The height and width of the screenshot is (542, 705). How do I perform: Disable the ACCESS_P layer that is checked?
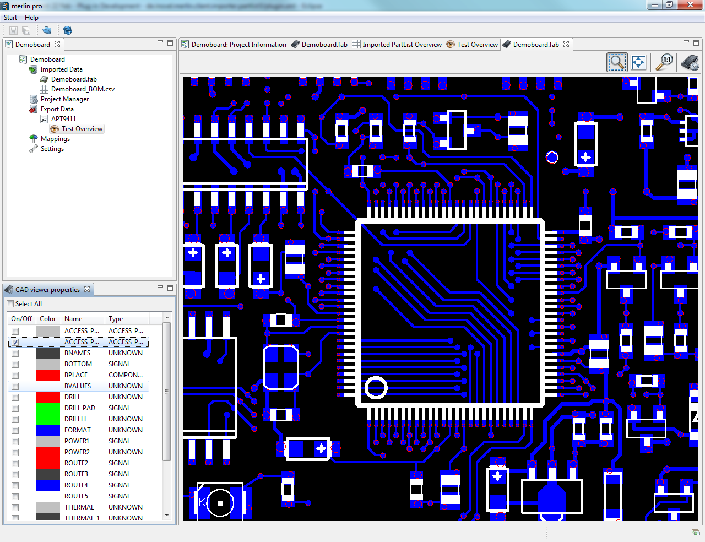(x=14, y=342)
